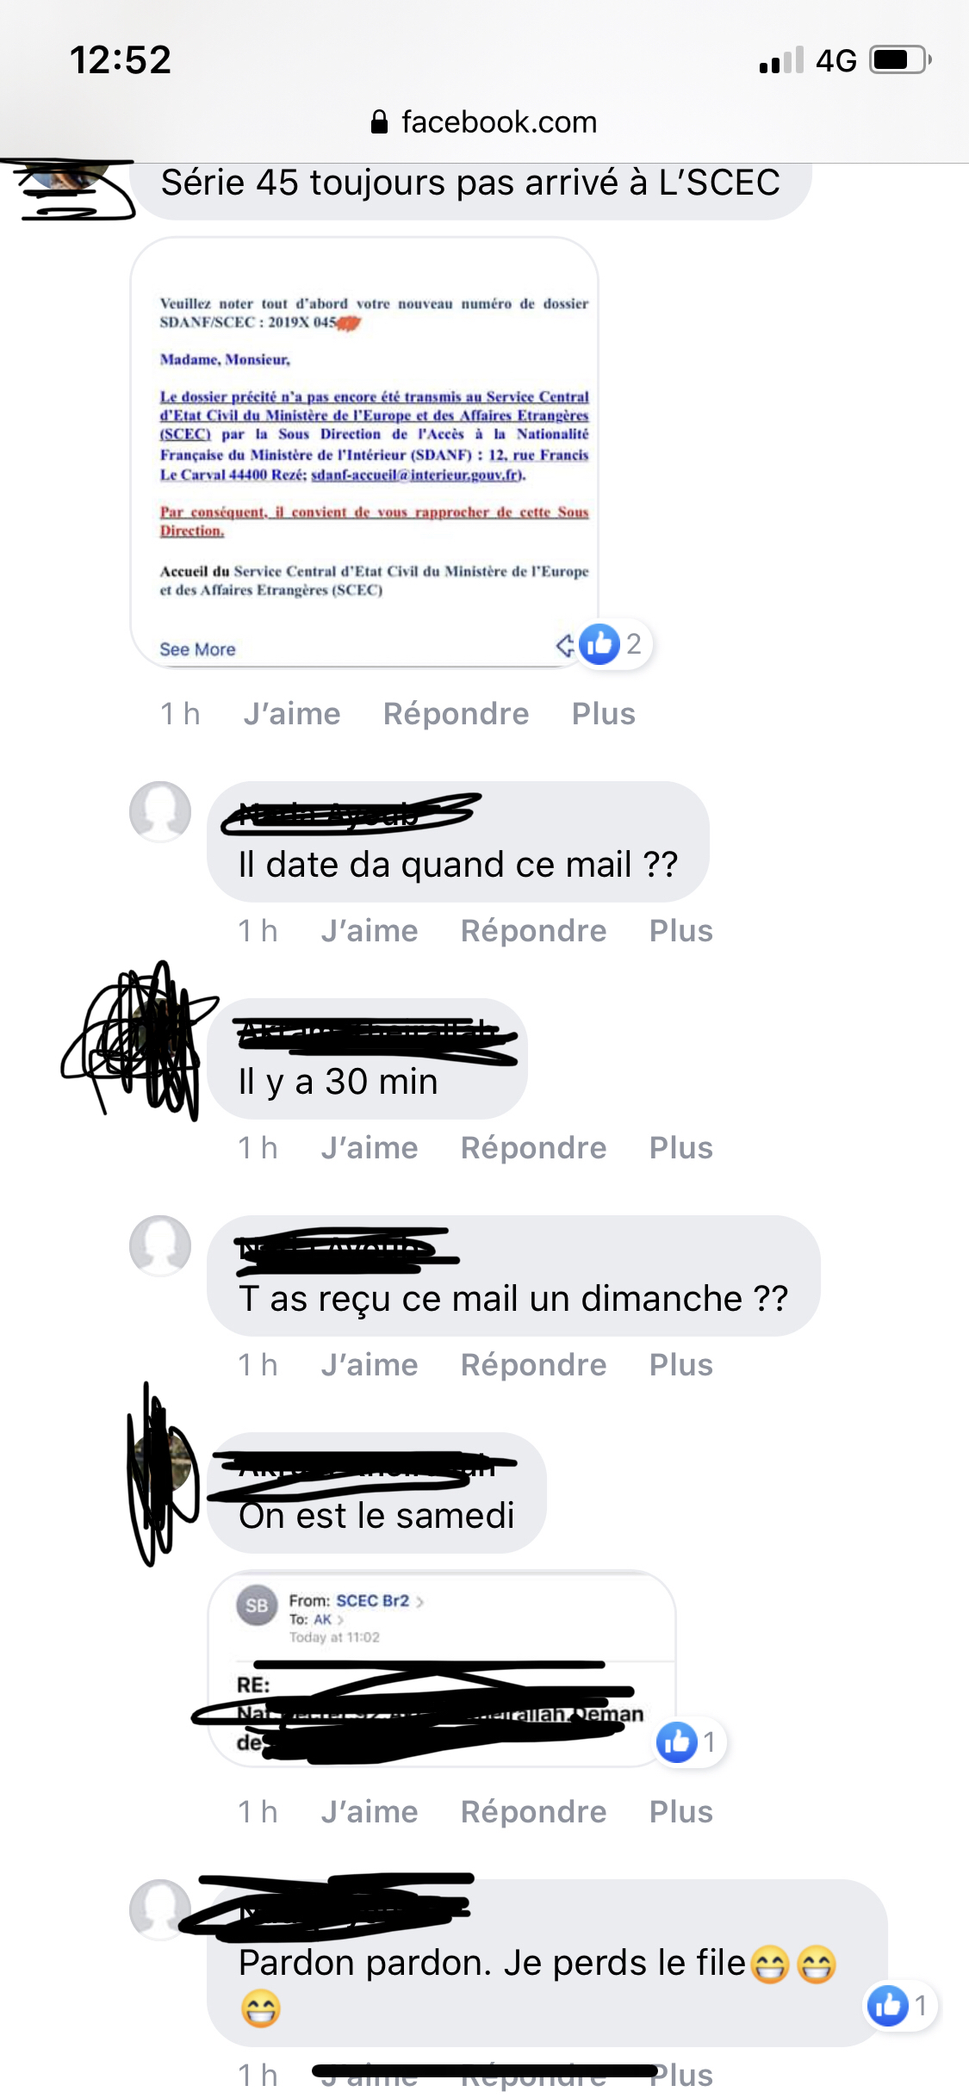The image size is (969, 2098).
Task: Open default avatar beside 'Il date da quand' comment
Action: pos(160,811)
